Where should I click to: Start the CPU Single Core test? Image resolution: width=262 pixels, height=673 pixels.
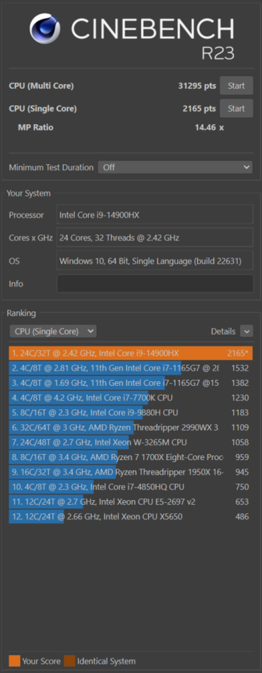236,109
